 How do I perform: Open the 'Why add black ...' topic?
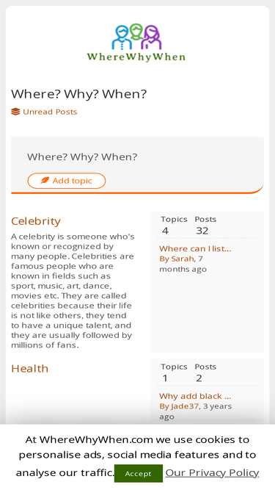(x=195, y=396)
